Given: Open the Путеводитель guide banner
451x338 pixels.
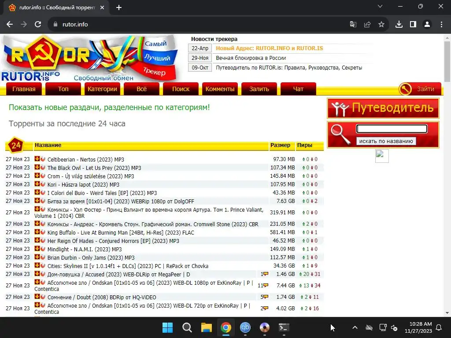Looking at the screenshot, I should [383, 108].
